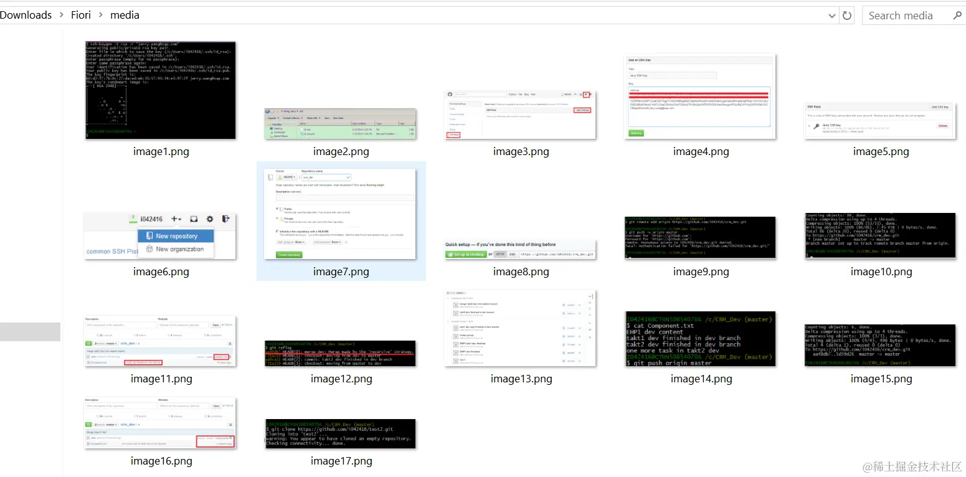The height and width of the screenshot is (477, 966).
Task: Click the image3.png file name
Action: pos(521,151)
